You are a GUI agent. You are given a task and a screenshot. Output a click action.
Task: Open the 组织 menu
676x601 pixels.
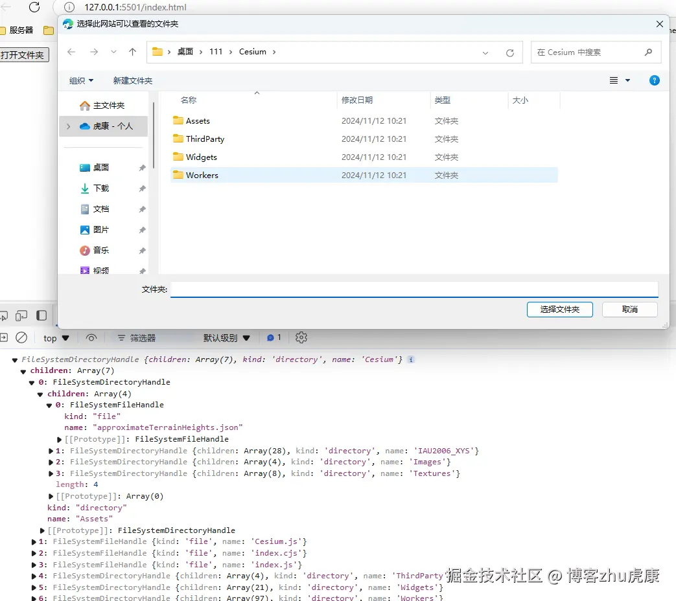(x=81, y=80)
